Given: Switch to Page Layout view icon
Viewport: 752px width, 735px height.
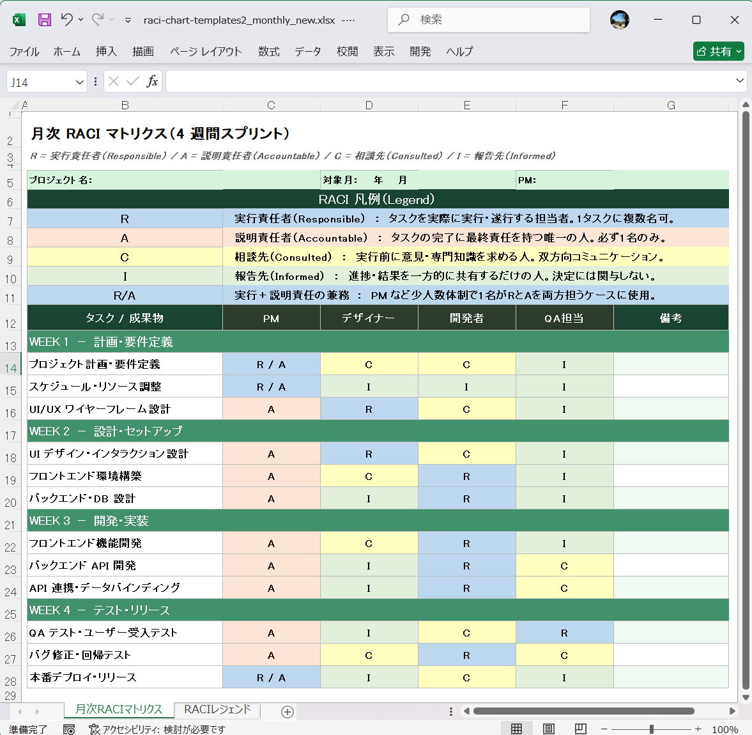Looking at the screenshot, I should coord(549,729).
